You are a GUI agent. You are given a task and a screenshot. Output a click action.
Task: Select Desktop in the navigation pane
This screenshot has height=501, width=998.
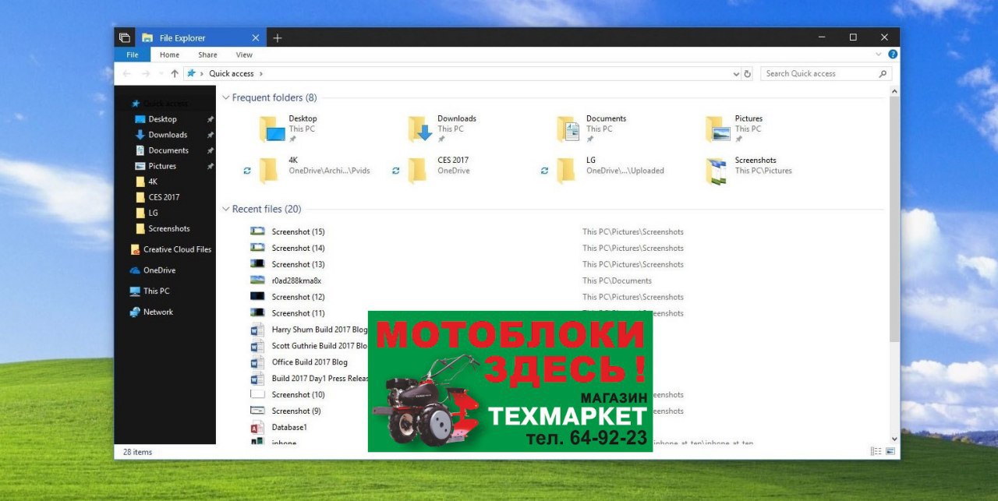tap(163, 119)
